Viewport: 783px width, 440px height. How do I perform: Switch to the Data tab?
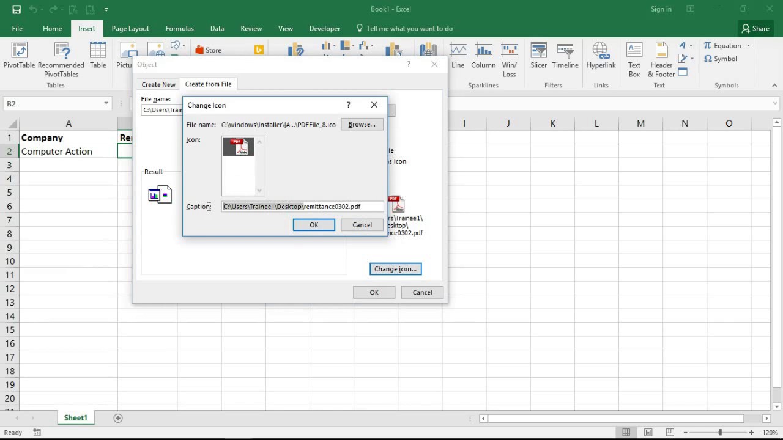pos(217,29)
